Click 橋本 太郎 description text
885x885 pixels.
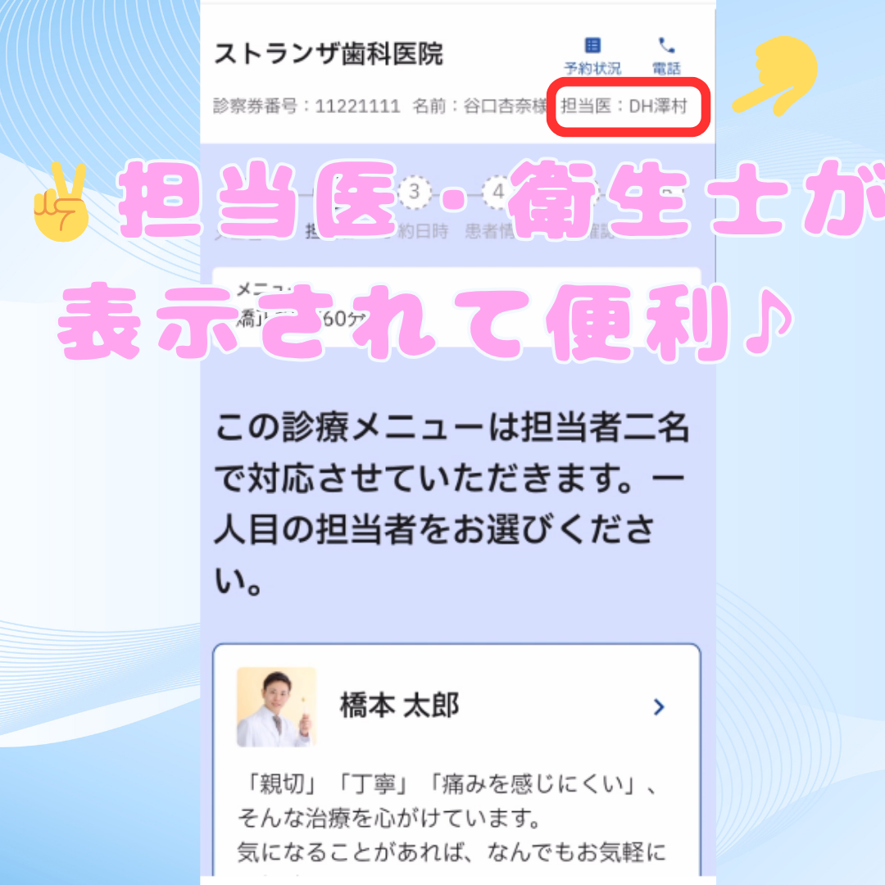click(x=452, y=819)
